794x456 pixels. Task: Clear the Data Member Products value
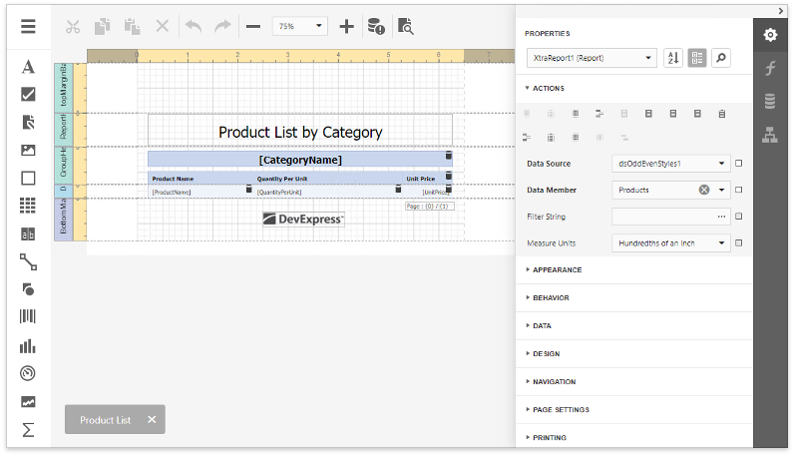[704, 190]
